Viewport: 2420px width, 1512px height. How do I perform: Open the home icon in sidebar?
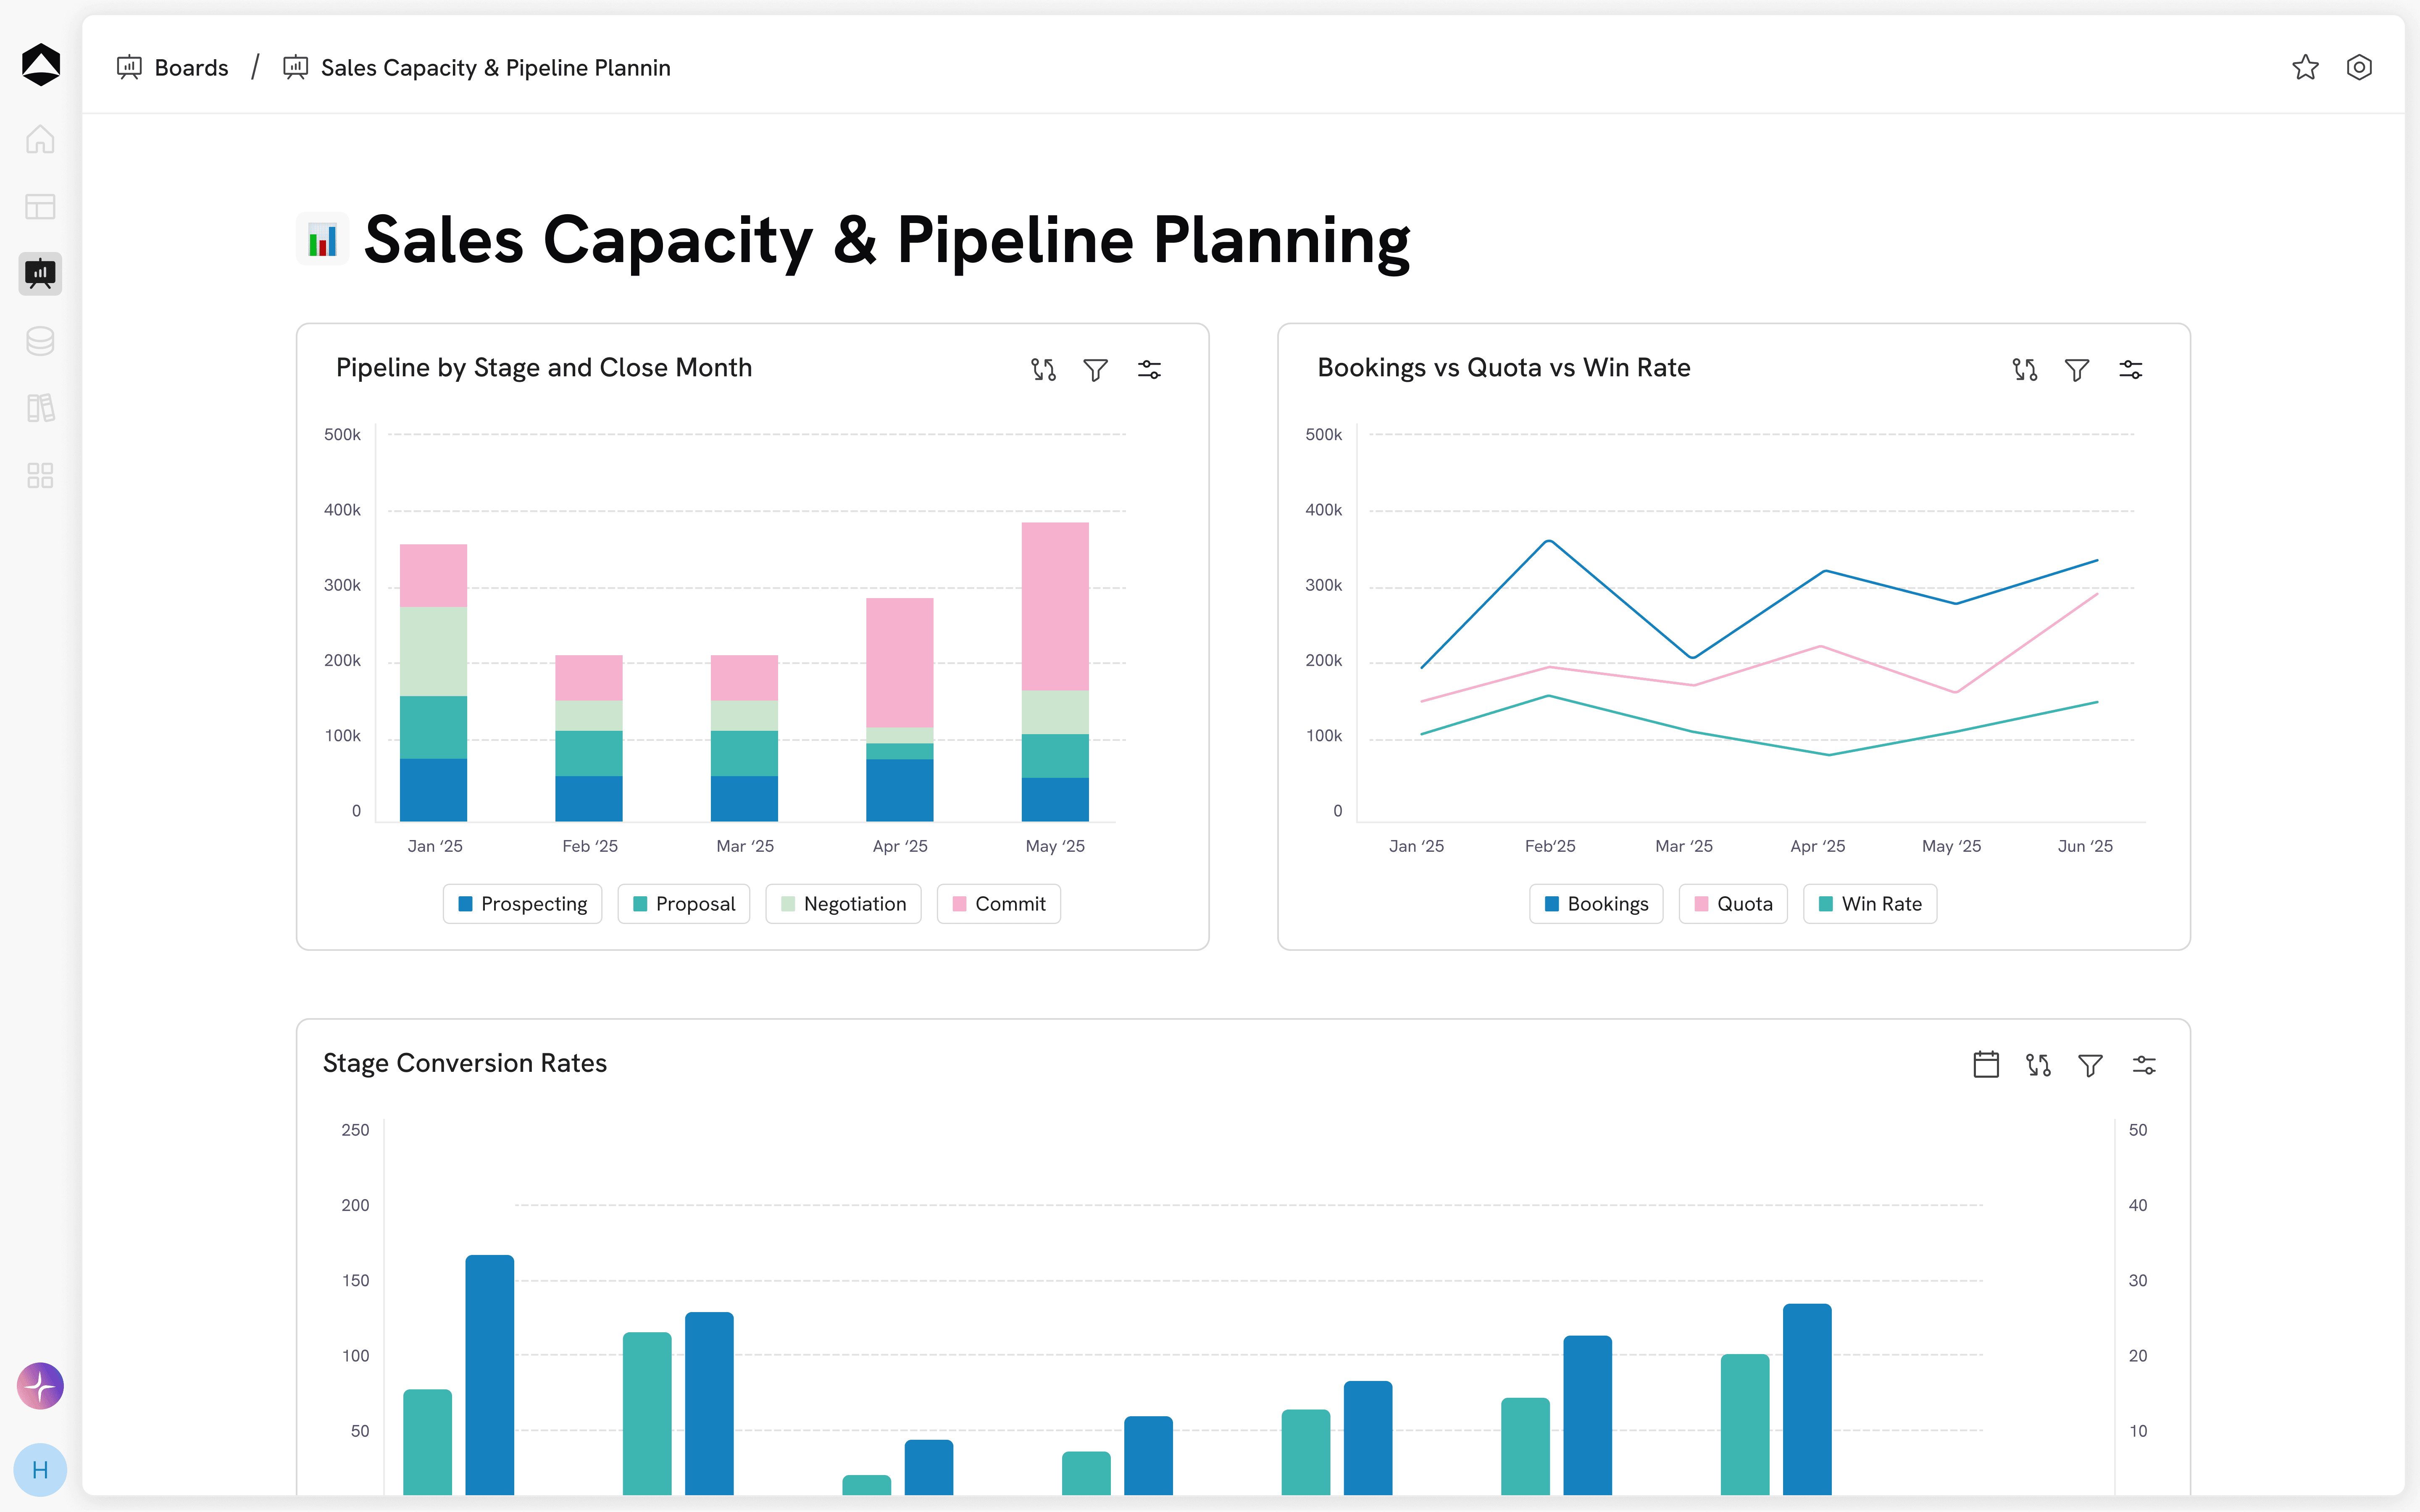click(x=40, y=139)
